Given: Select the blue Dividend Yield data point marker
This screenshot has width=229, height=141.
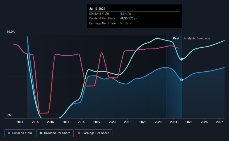Looking at the screenshot, I should tap(182, 80).
